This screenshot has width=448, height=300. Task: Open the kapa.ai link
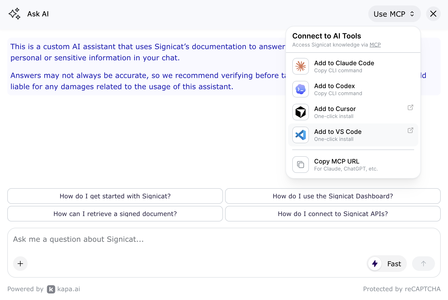click(x=64, y=289)
